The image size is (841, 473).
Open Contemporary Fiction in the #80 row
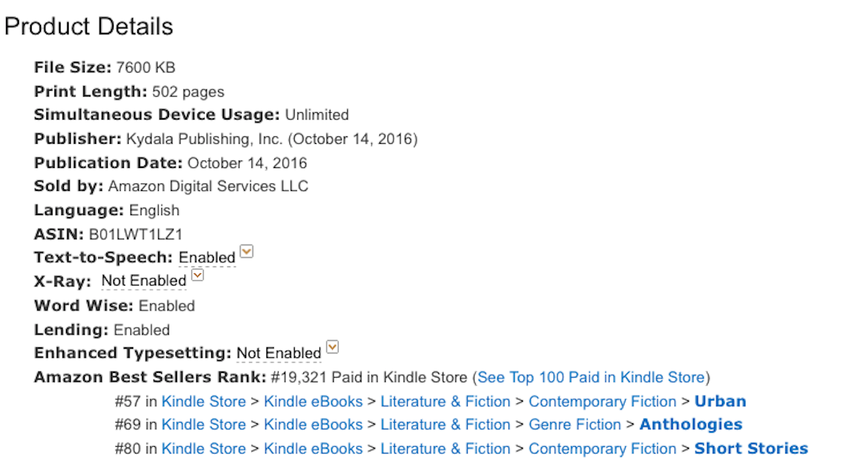click(602, 449)
